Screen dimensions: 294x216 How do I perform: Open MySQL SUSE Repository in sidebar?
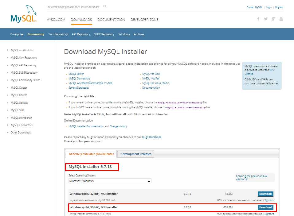pyautogui.click(x=24, y=73)
